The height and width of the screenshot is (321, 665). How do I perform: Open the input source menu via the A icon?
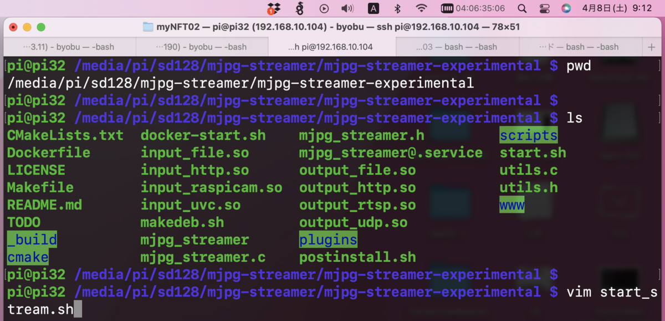[374, 8]
